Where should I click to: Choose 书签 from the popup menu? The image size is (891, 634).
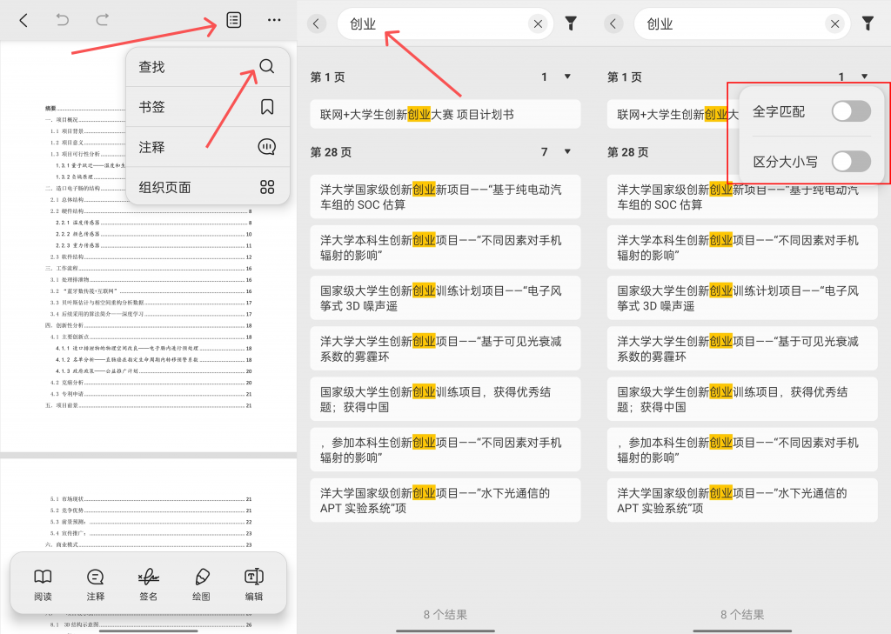[x=207, y=107]
